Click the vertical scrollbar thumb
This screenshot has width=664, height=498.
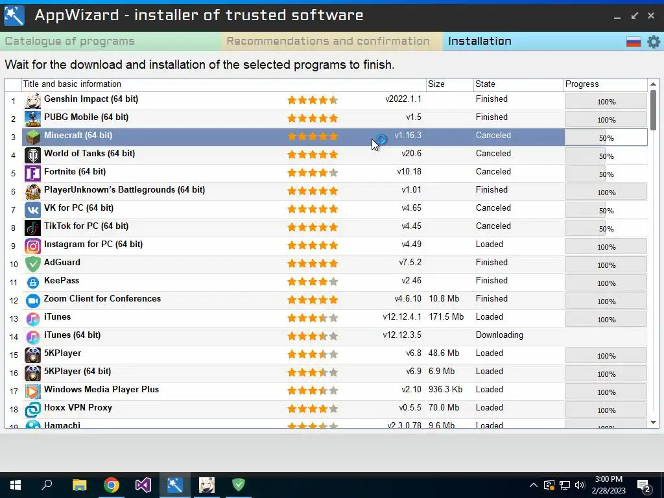click(653, 110)
